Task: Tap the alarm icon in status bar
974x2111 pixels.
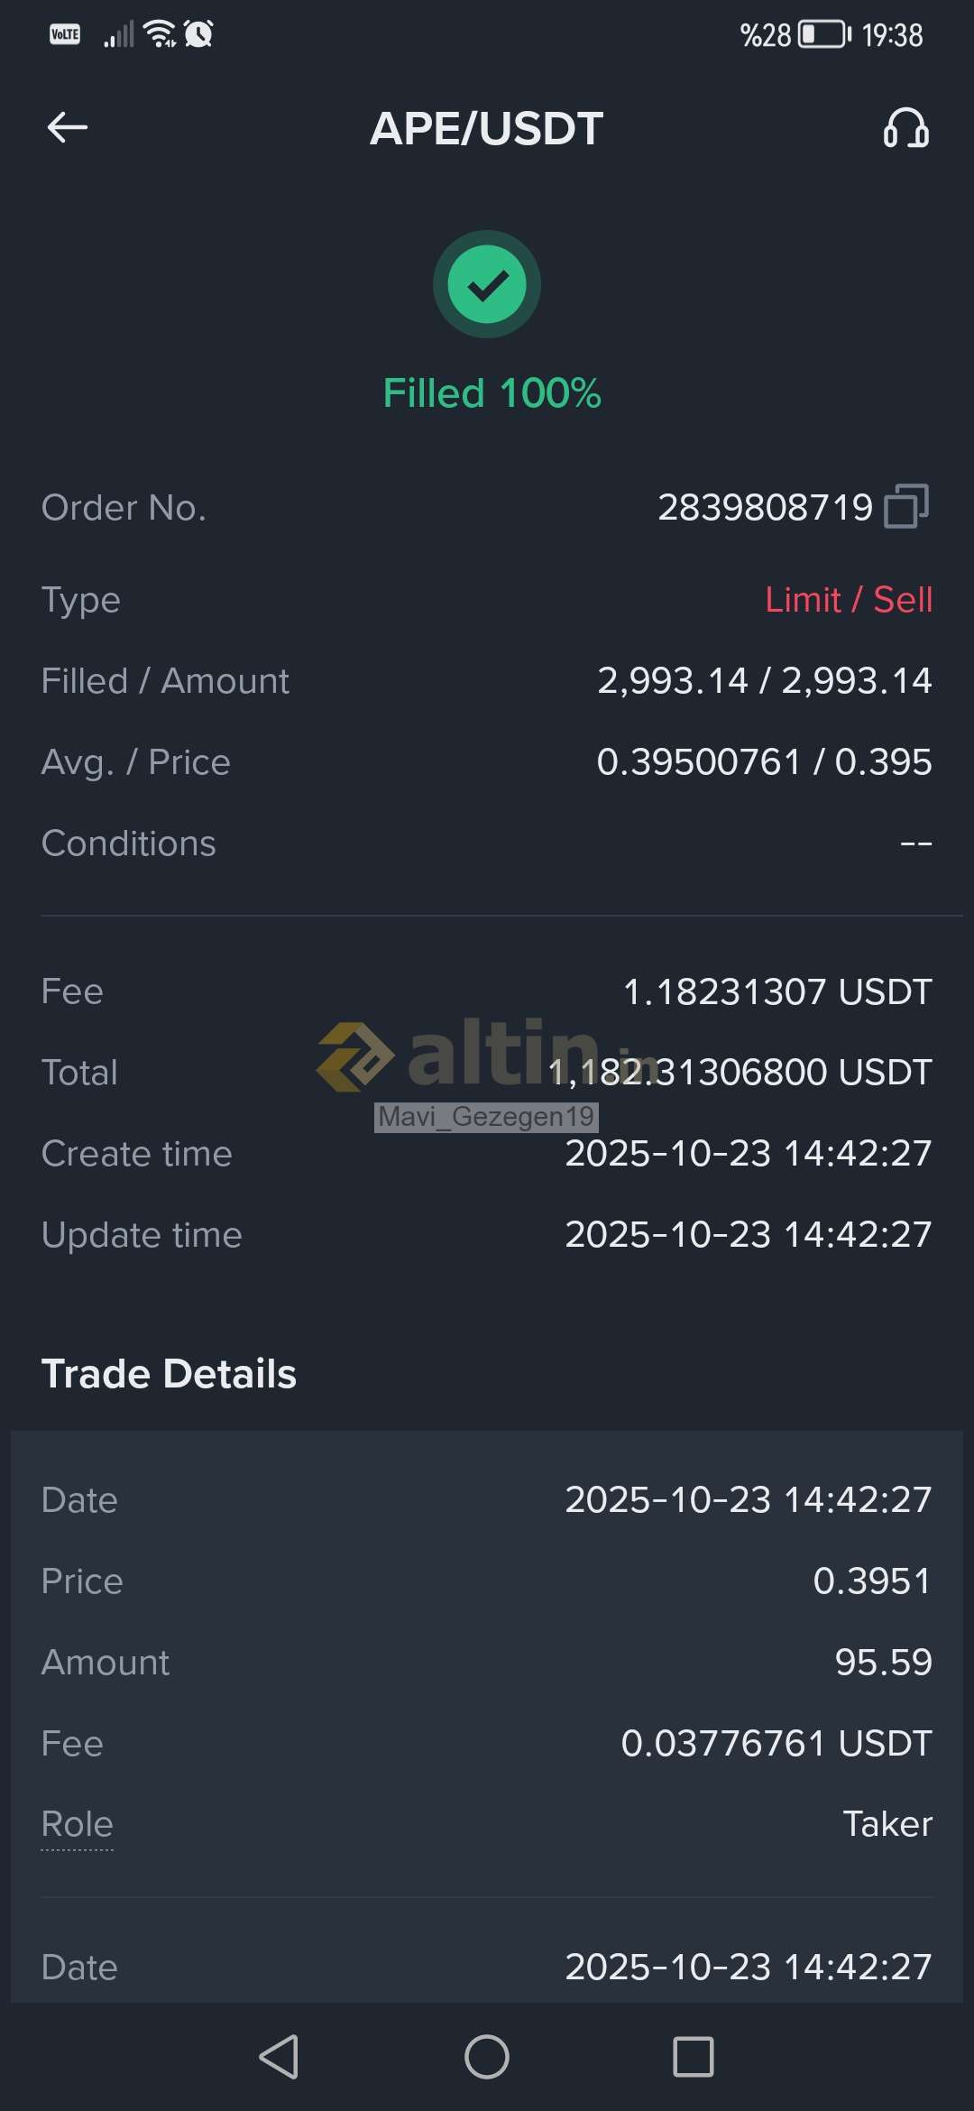Action: 198,34
